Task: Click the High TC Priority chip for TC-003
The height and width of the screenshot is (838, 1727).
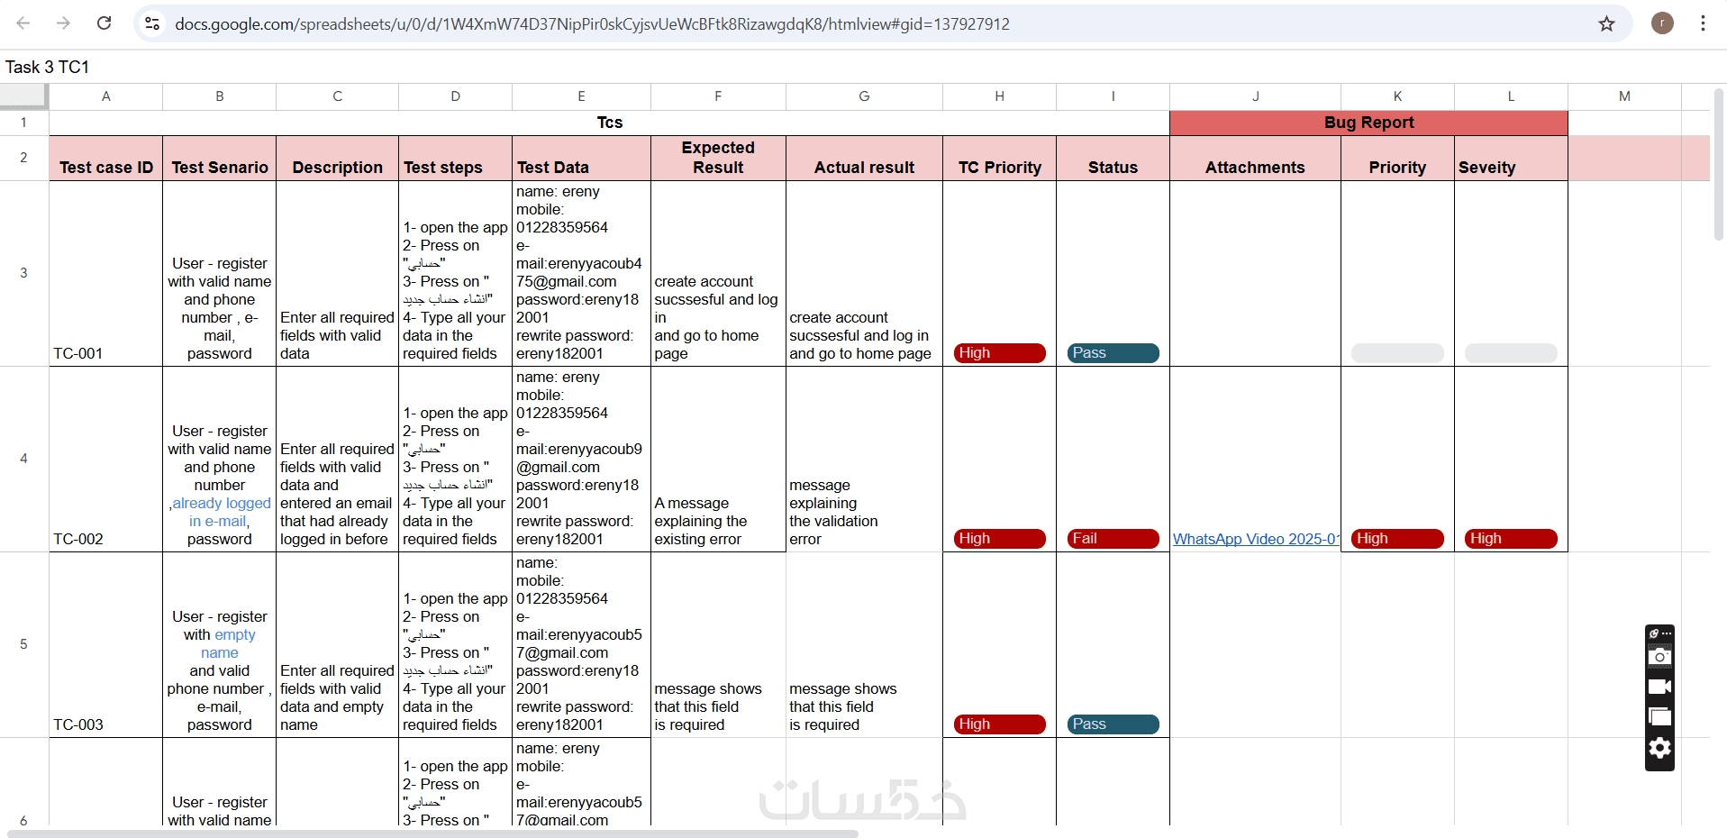Action: [x=999, y=724]
